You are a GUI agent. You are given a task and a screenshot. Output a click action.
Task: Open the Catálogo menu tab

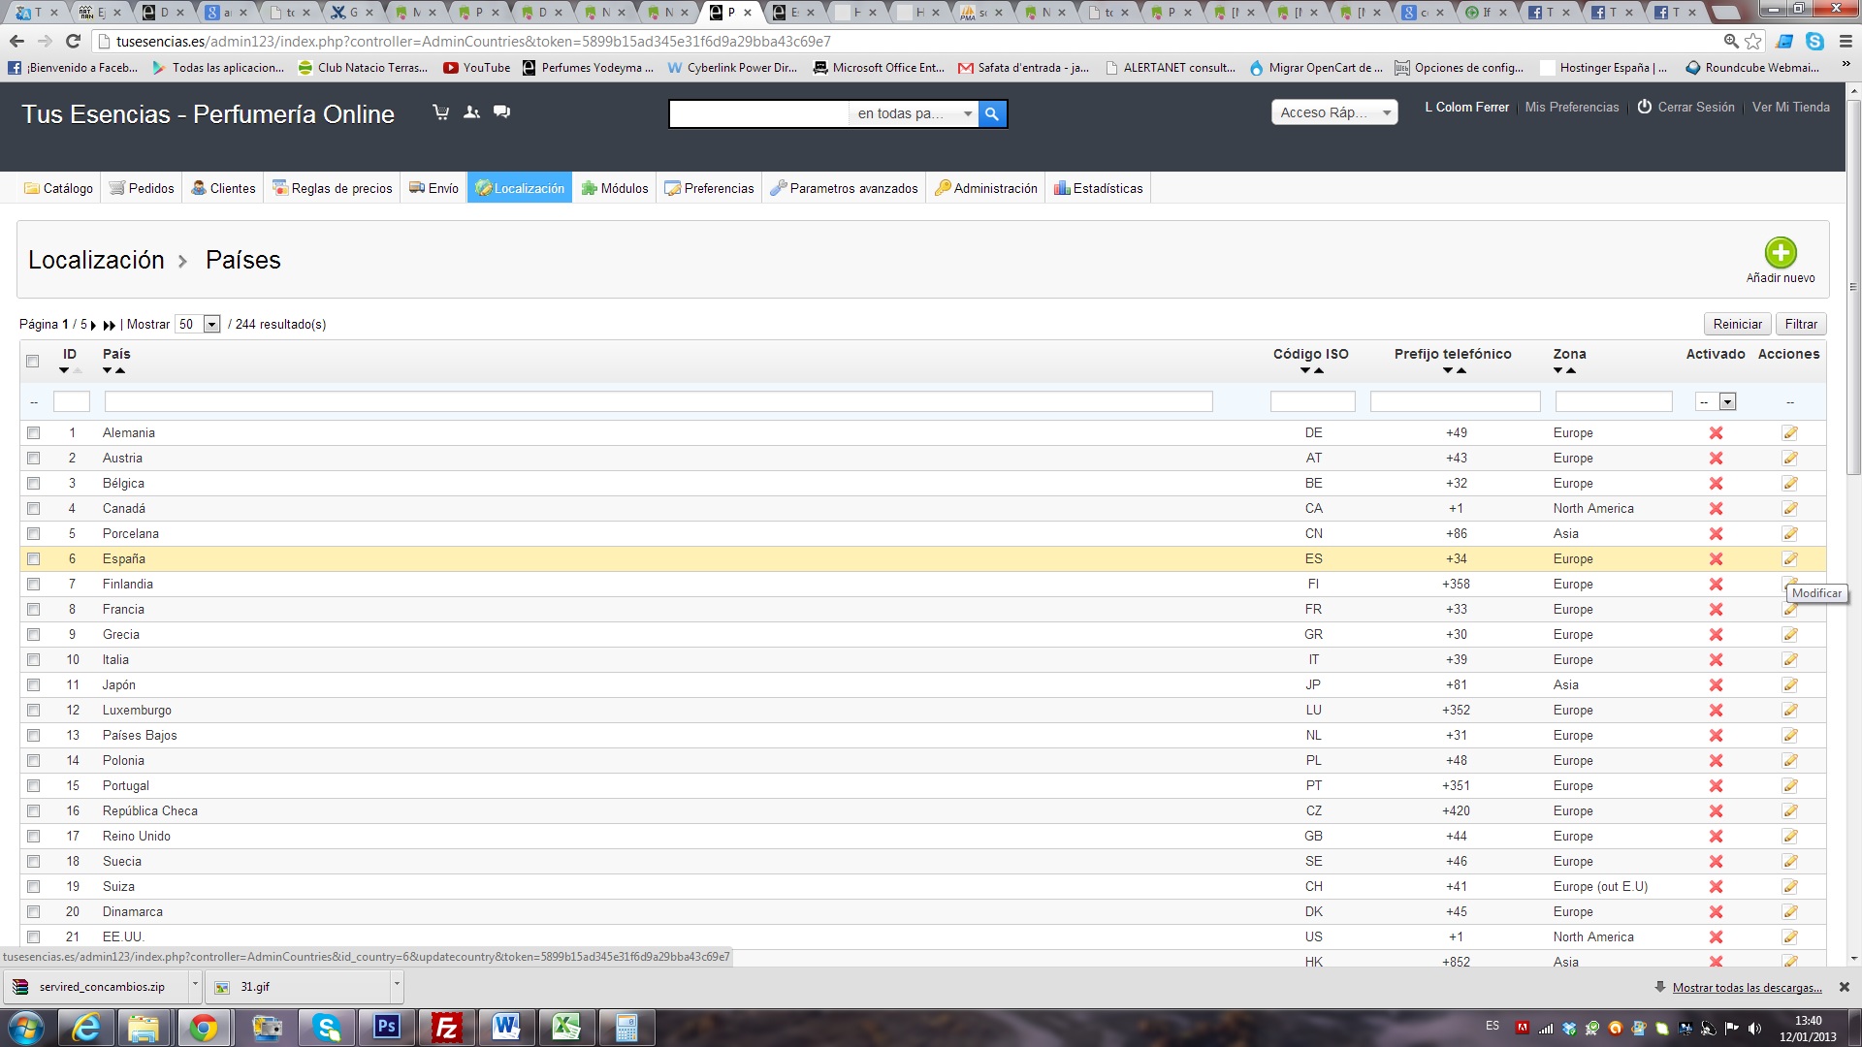(x=59, y=188)
